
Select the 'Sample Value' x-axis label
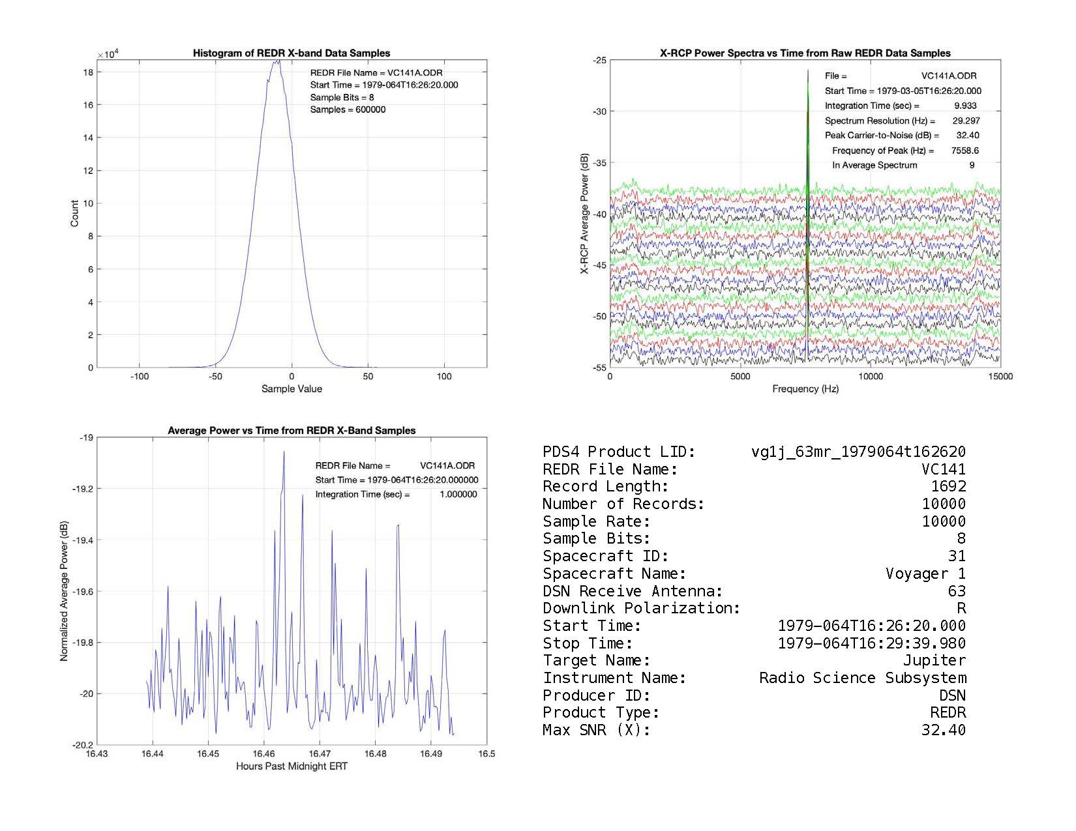coord(291,389)
